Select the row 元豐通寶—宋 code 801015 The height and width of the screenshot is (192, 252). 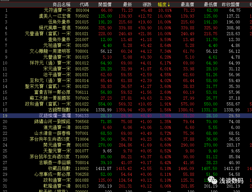tap(126, 57)
